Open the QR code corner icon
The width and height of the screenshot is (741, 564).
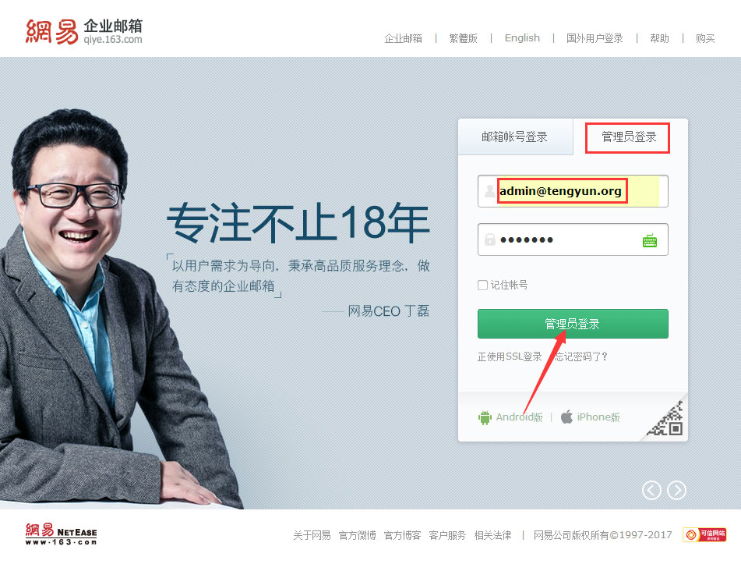tap(666, 419)
